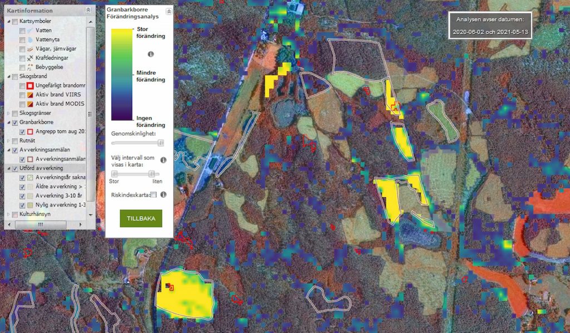Click the Aktiv brand VIIRS symbol icon

click(x=30, y=95)
